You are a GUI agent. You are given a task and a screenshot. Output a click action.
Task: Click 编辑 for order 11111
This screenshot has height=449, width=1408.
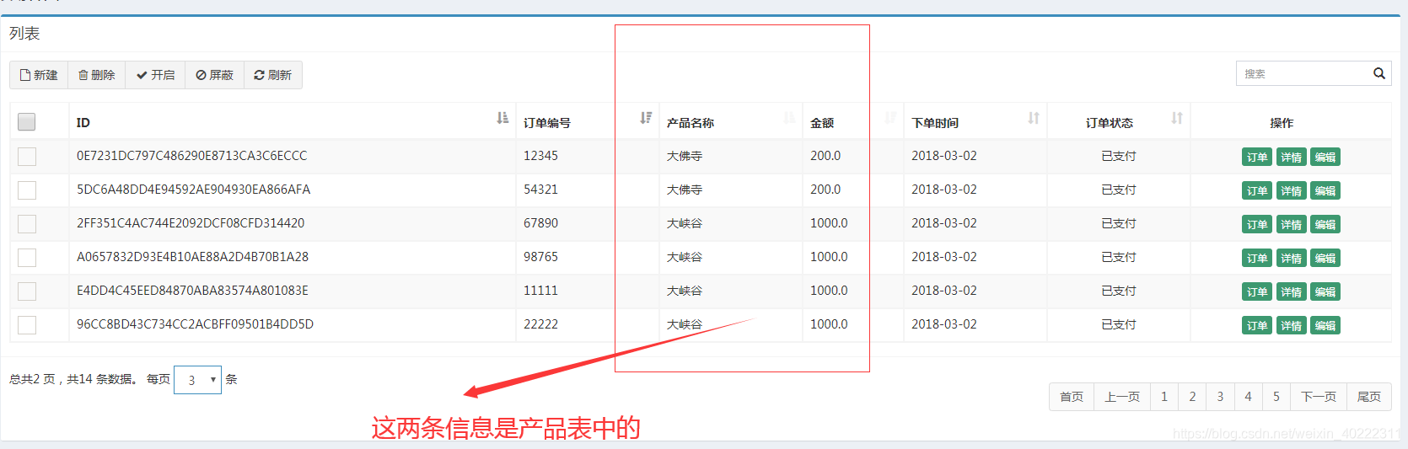pos(1325,291)
